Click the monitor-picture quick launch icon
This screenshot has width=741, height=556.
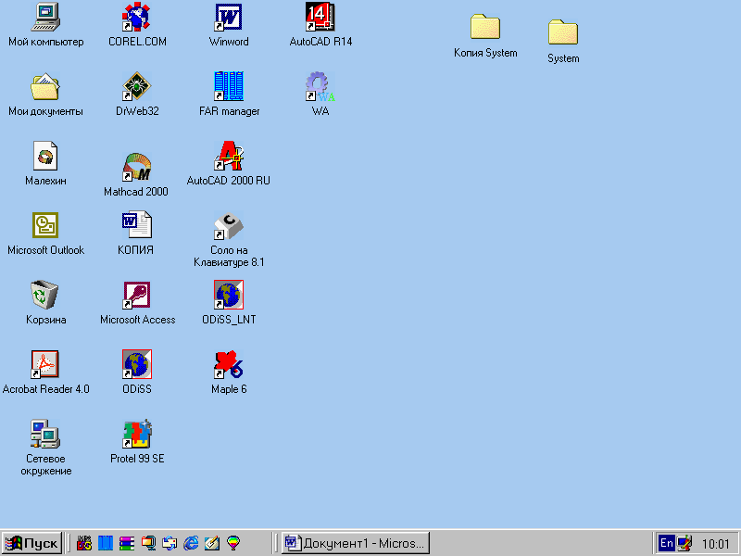point(148,543)
